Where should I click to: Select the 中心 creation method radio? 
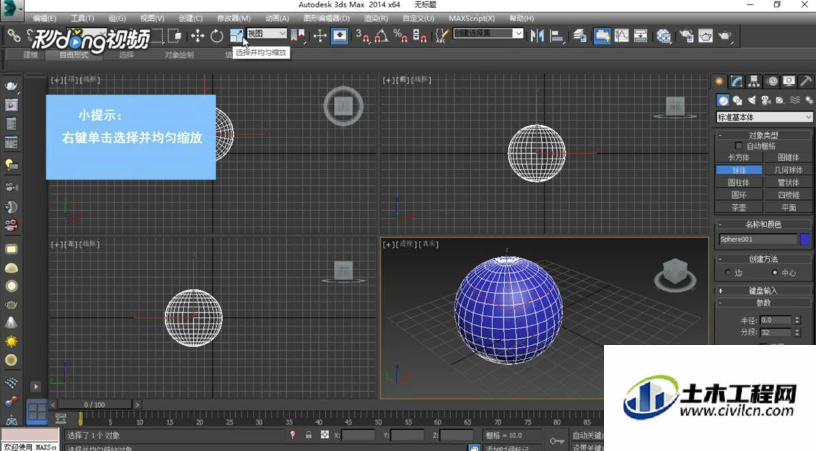775,273
